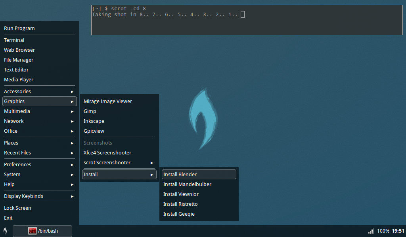Open File Manager menu entry

coord(39,60)
